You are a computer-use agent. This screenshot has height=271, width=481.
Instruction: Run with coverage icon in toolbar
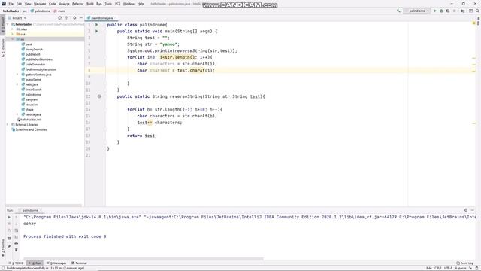coord(448,11)
